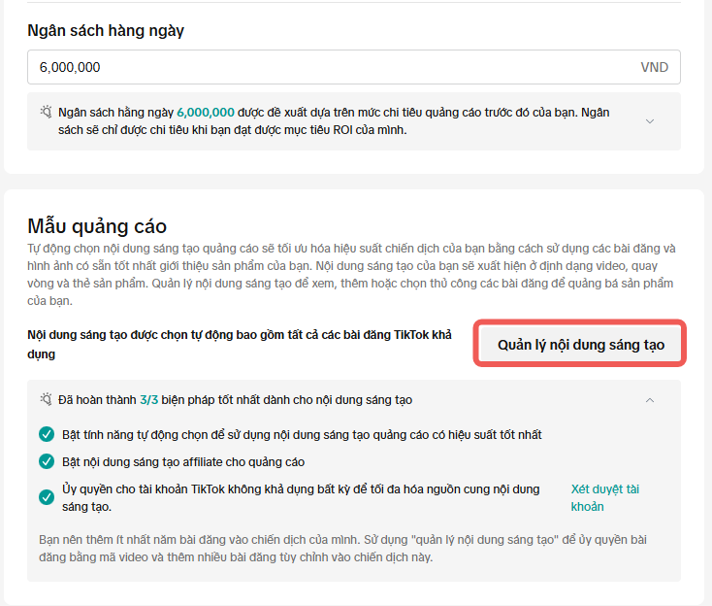
Task: Click the Nội dung sáng tạo được chọn tự động label
Action: [240, 345]
